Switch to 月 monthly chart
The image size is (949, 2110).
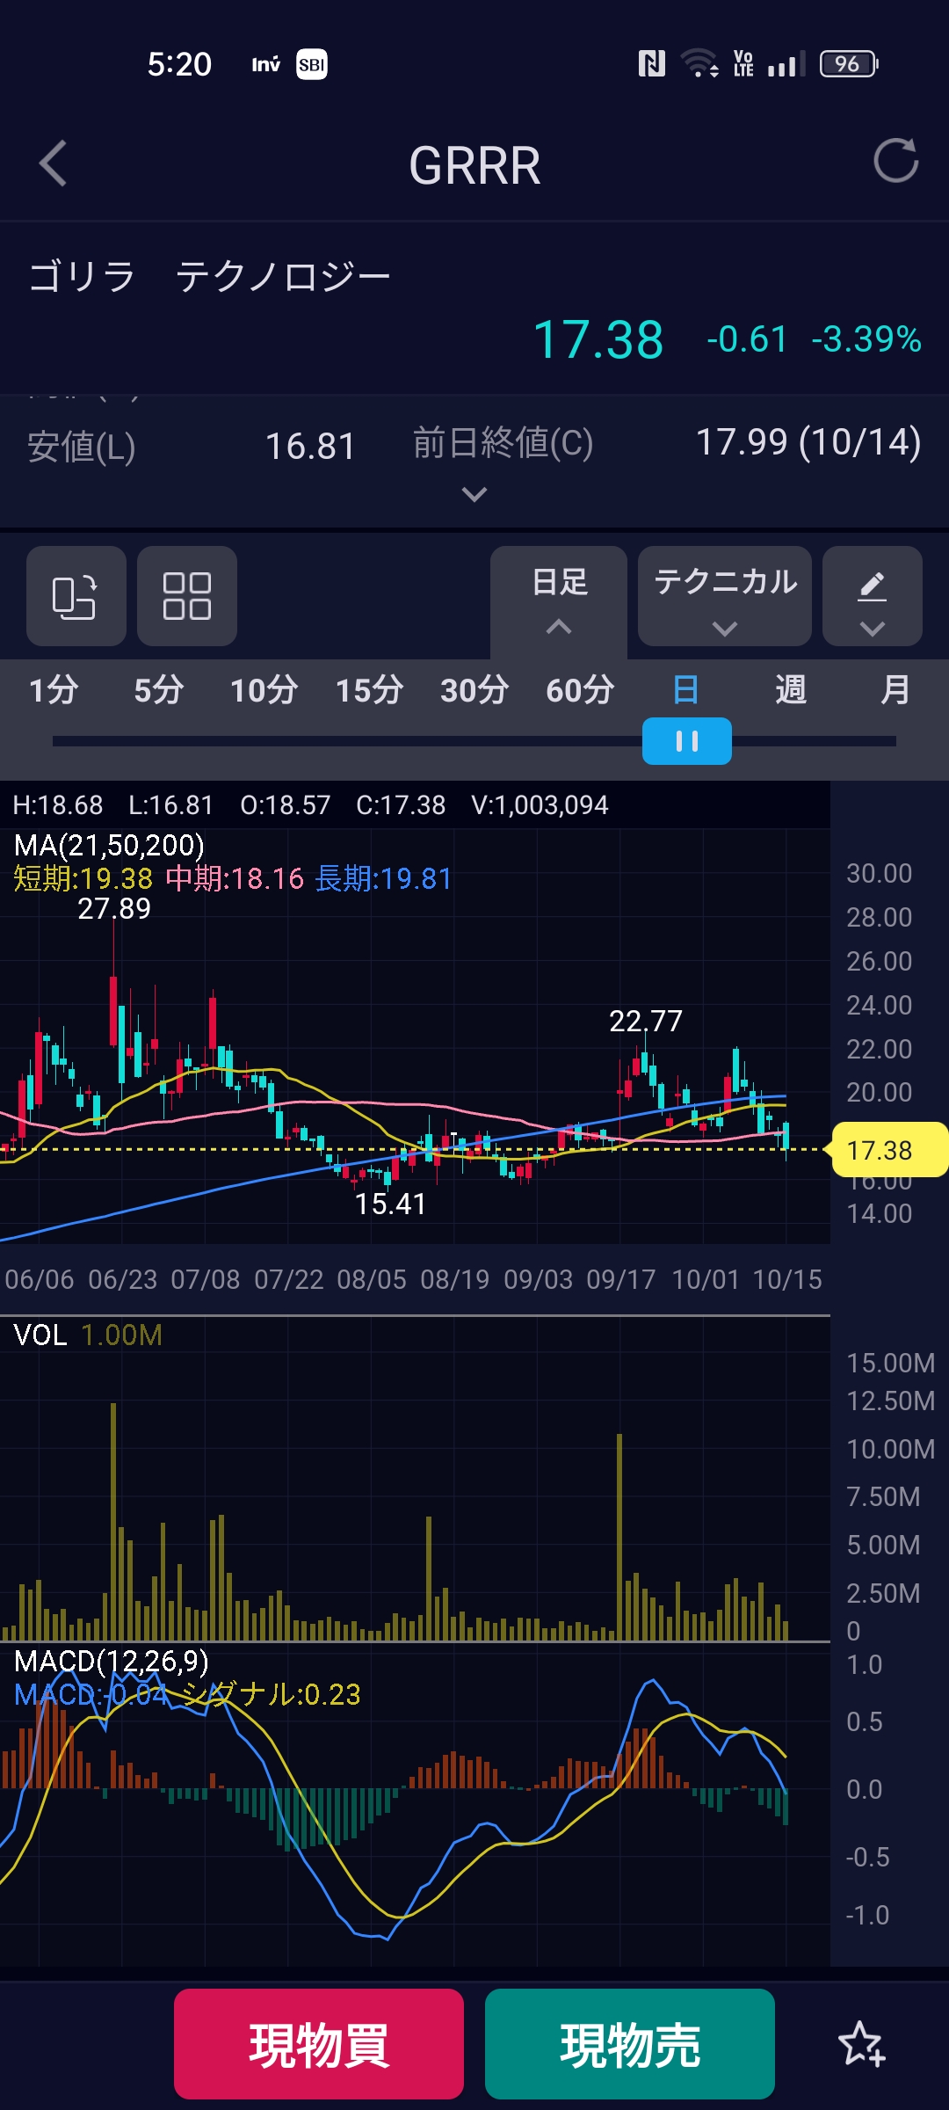895,690
